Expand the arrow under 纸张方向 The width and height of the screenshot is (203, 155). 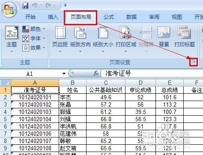[81, 51]
